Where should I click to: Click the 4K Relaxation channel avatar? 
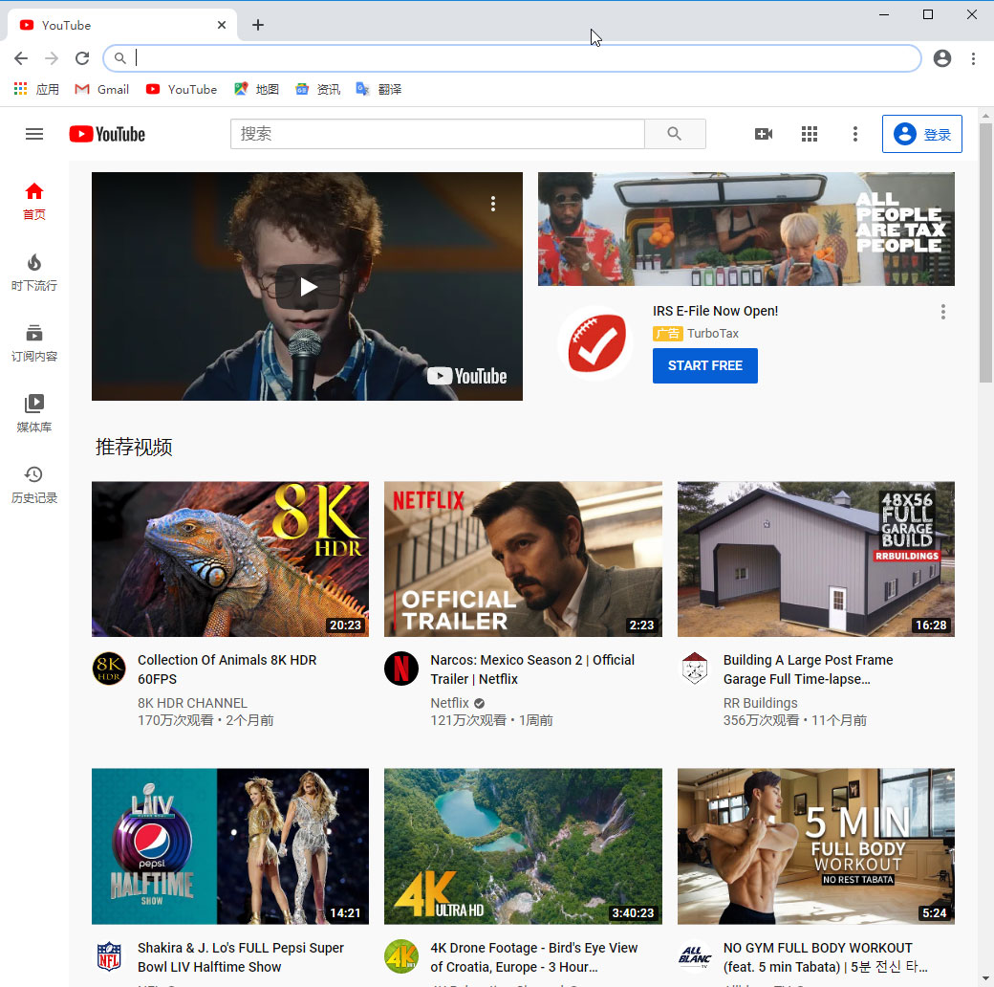point(401,956)
